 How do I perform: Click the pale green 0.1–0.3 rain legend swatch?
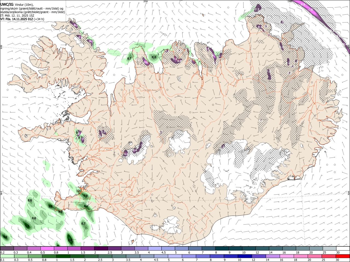point(7,256)
